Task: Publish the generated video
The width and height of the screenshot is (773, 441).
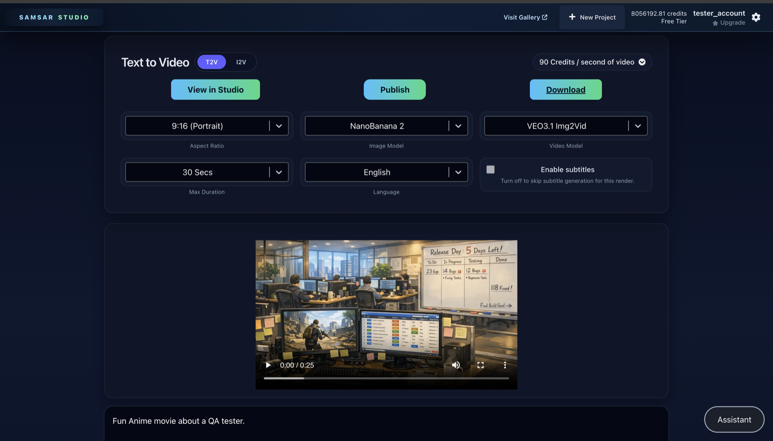Action: coord(394,89)
